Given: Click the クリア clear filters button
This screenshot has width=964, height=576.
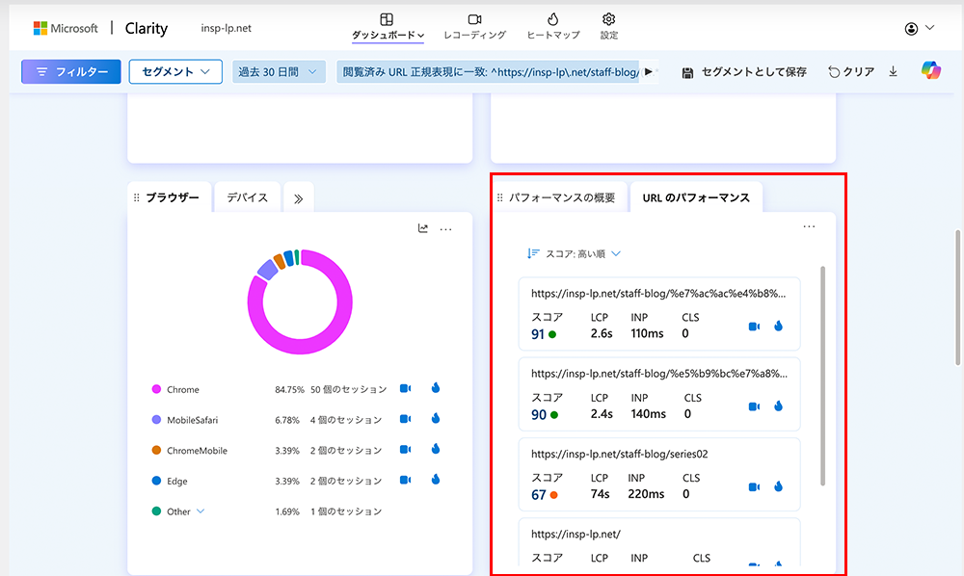Looking at the screenshot, I should [851, 72].
